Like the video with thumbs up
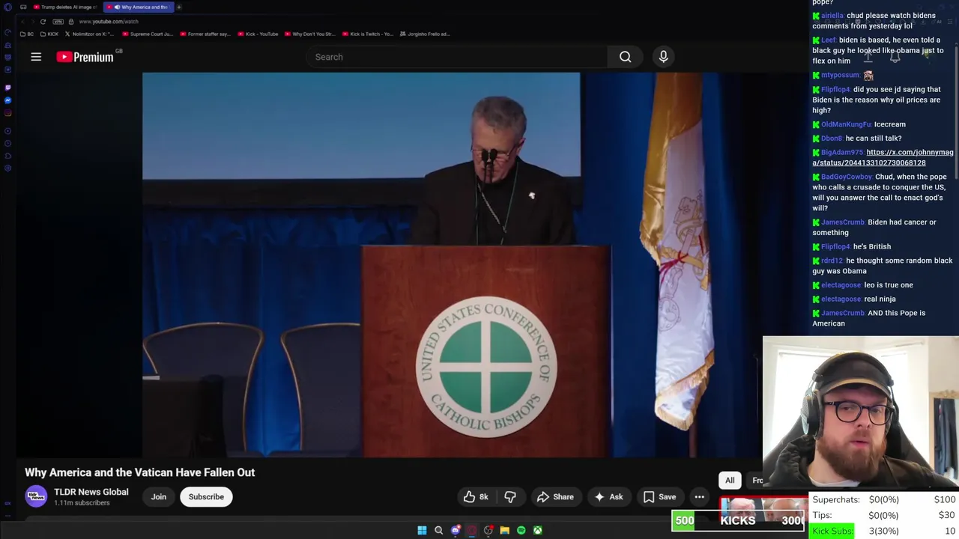Image resolution: width=959 pixels, height=539 pixels. [x=476, y=497]
